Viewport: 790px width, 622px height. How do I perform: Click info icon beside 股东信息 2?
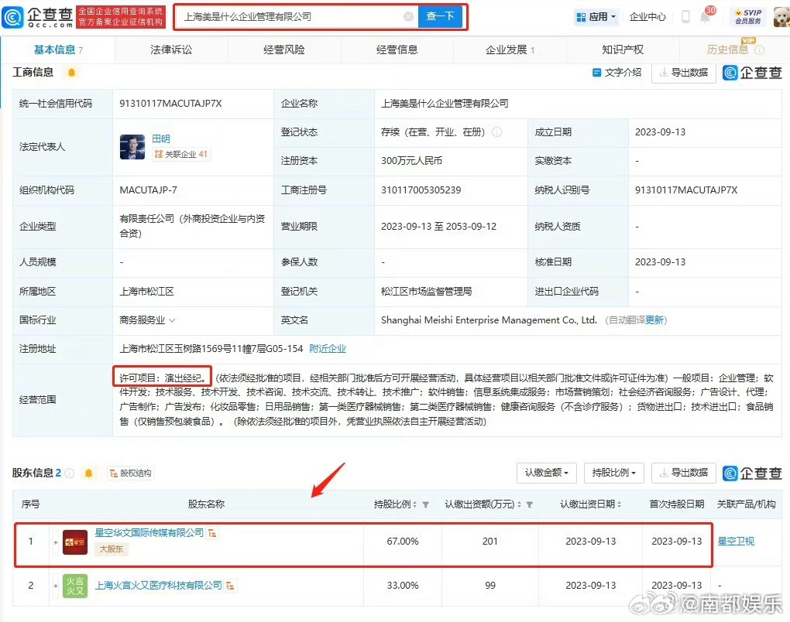70,473
